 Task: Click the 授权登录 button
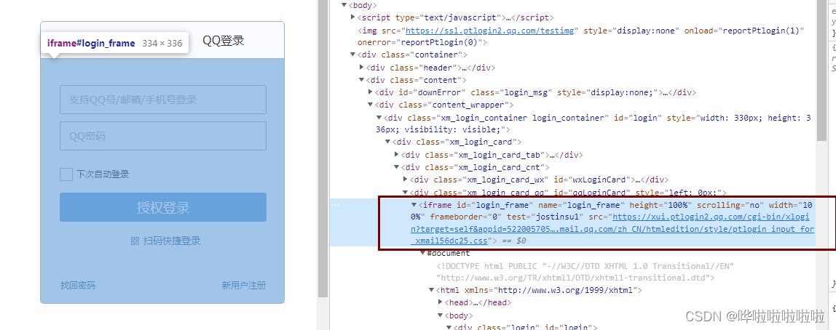[x=162, y=207]
